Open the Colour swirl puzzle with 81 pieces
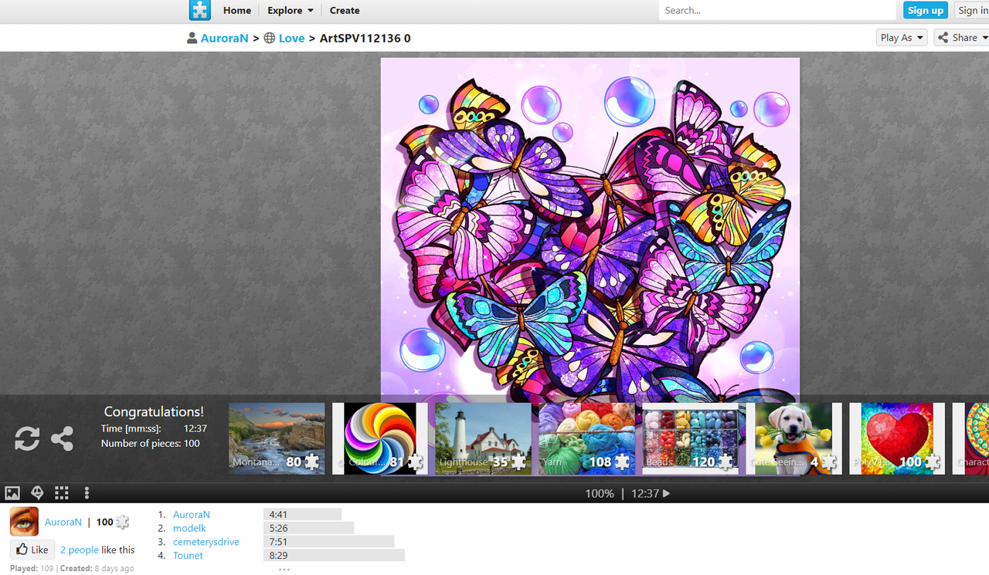 pyautogui.click(x=380, y=438)
